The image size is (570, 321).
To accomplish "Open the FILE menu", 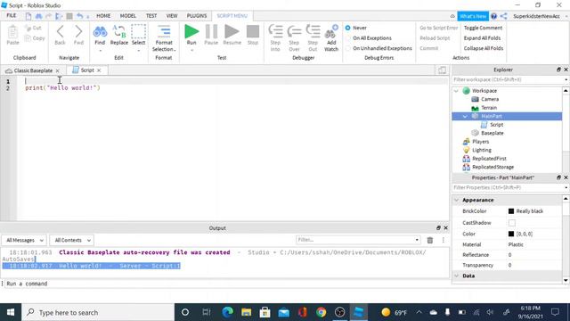I will (12, 16).
